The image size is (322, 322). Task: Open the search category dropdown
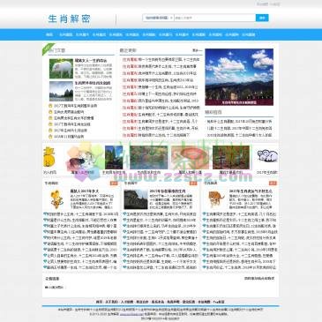pos(158,18)
